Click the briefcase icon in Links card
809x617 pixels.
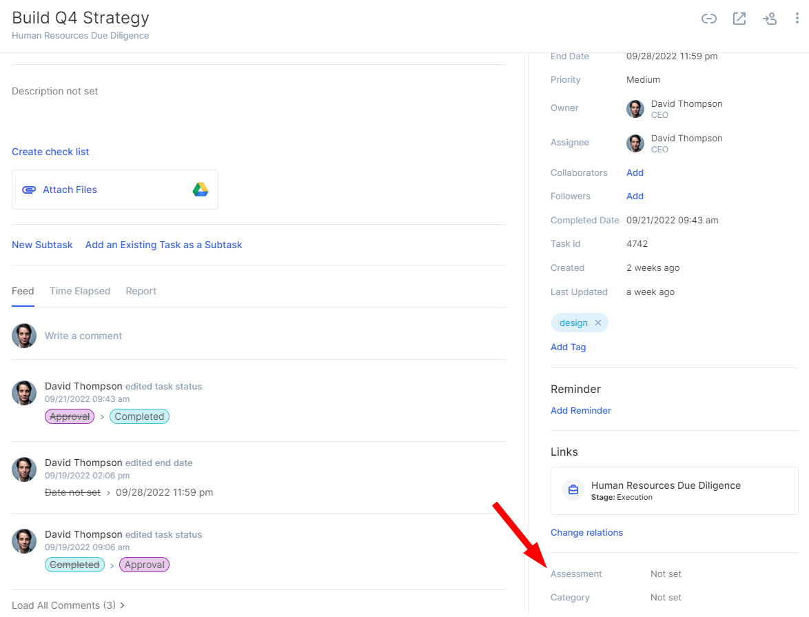[573, 489]
